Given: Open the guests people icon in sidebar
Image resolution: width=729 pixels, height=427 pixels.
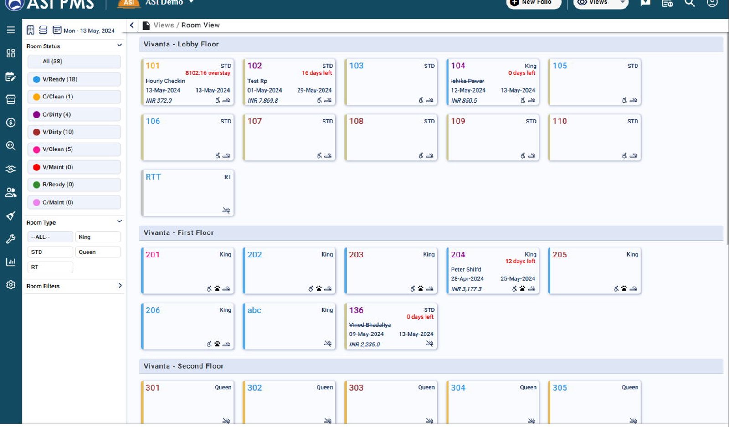Looking at the screenshot, I should 11,192.
